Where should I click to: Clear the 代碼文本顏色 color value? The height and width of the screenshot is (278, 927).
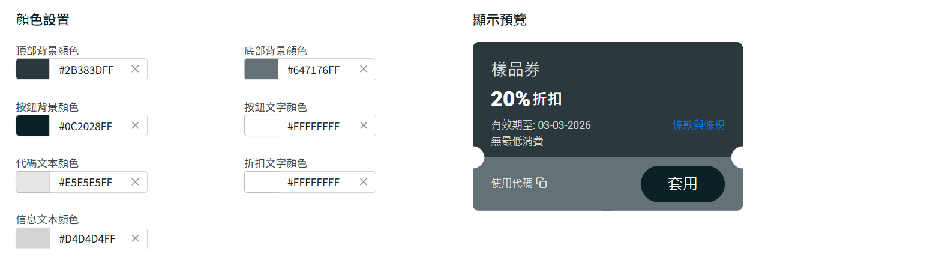[135, 182]
